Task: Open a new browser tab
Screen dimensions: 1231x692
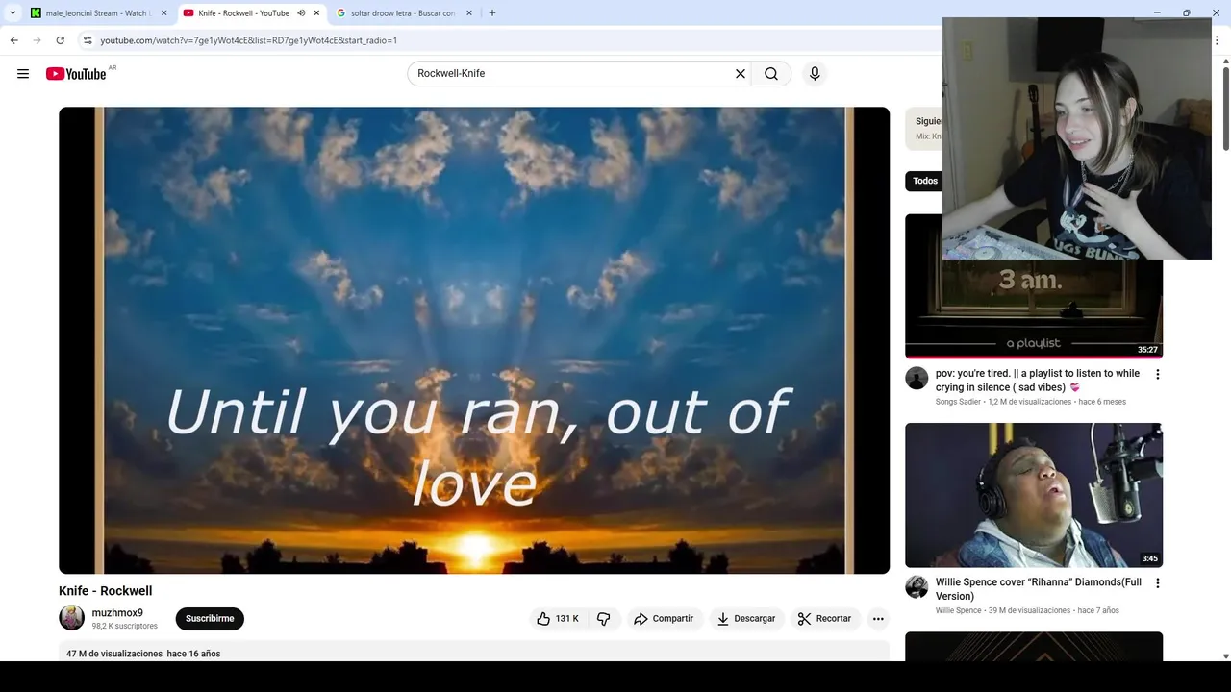Action: click(x=492, y=13)
